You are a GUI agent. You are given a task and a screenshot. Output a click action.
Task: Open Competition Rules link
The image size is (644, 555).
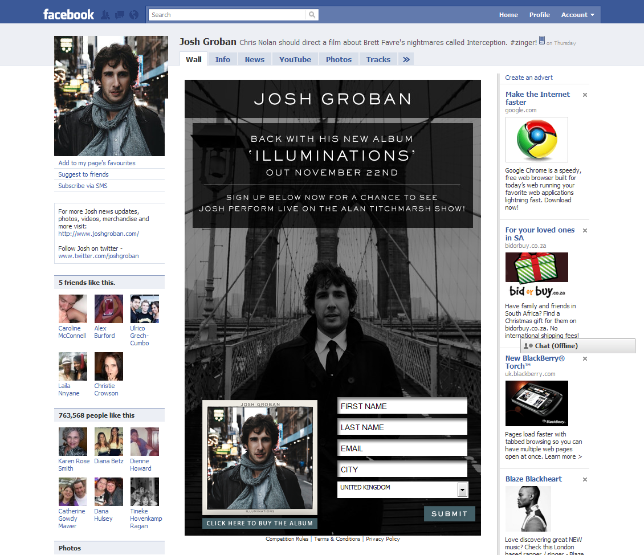pos(287,539)
